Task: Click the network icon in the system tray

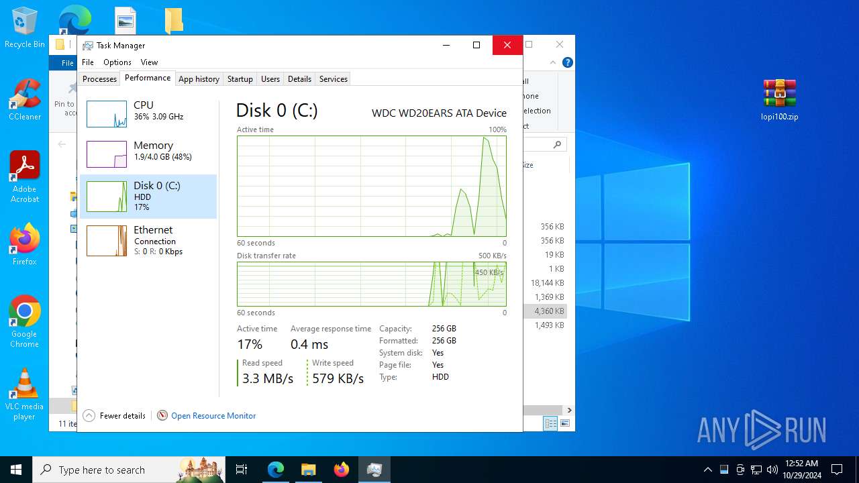Action: (756, 470)
